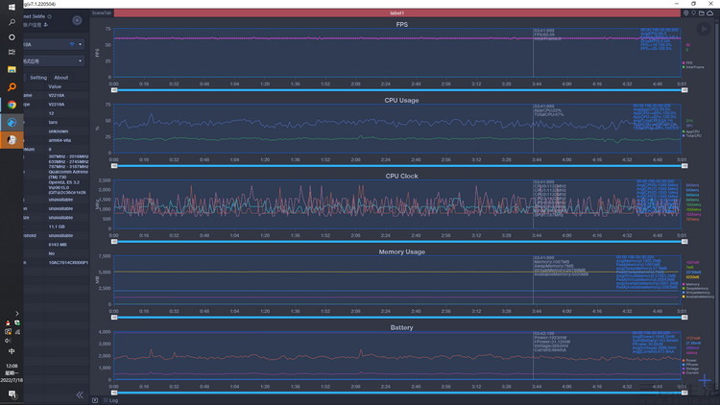
Task: Click the Cortana circle icon in taskbar
Action: click(12, 37)
